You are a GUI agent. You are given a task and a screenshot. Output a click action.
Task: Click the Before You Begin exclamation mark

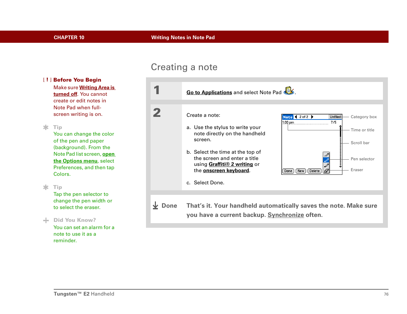[47, 80]
